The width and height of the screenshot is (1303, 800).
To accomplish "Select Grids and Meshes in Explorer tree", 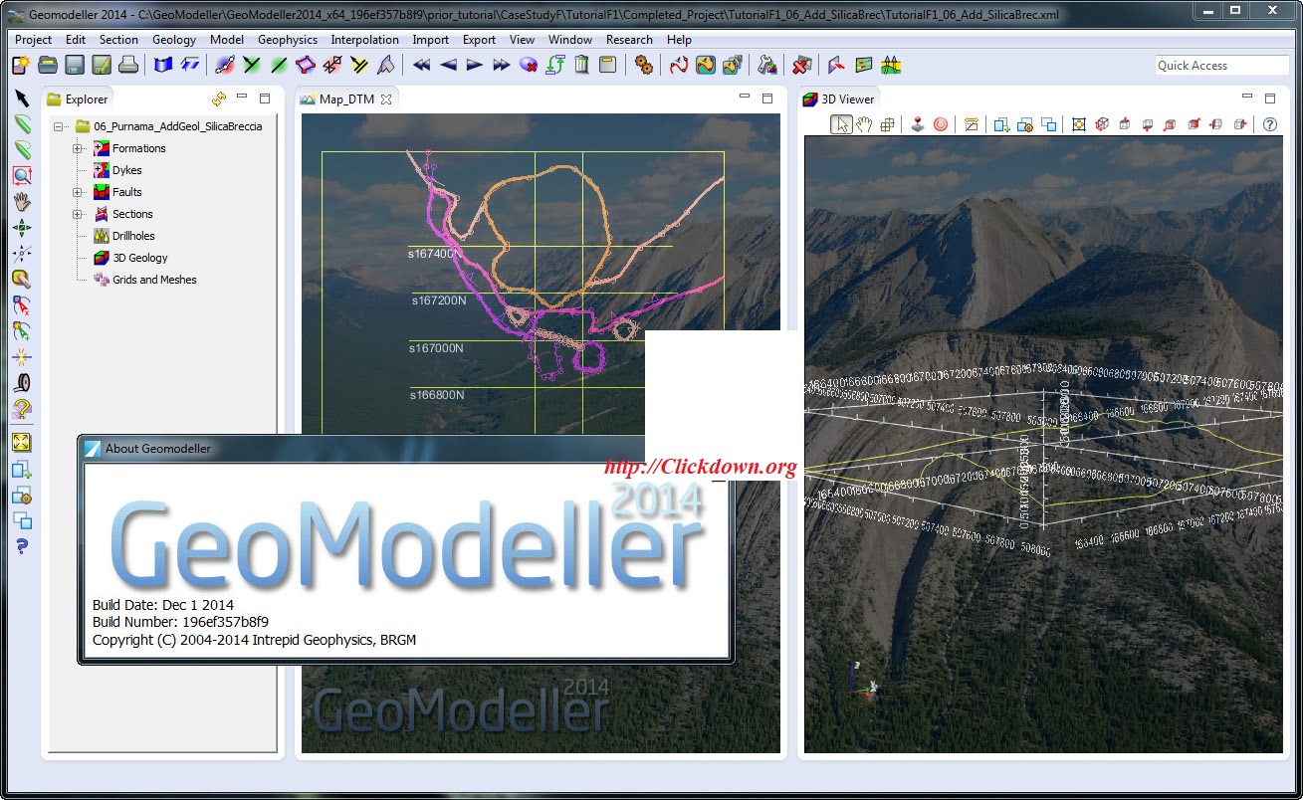I will [x=154, y=280].
